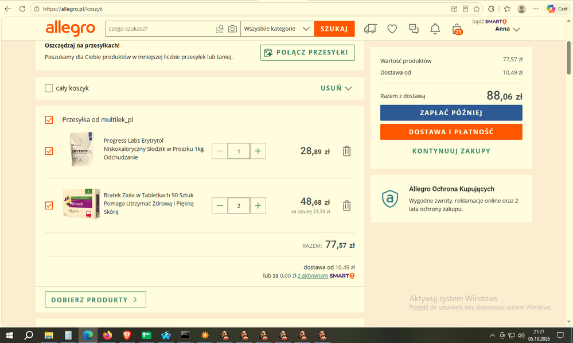Screen dimensions: 573x343
Task: Open Firefox from taskbar
Action: pos(107,335)
